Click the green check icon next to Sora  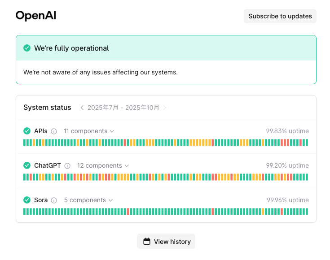[x=27, y=200]
